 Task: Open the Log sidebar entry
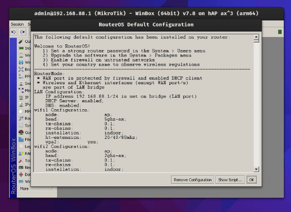tap(24, 146)
